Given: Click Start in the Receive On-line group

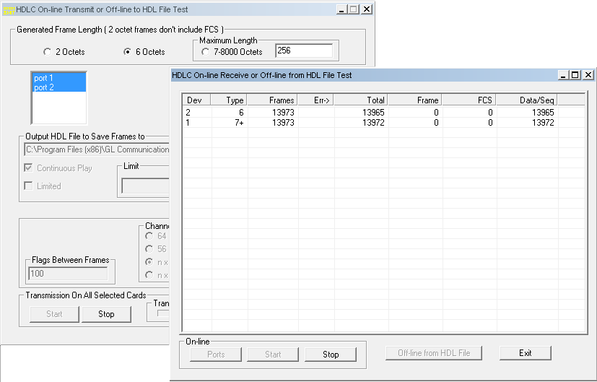Looking at the screenshot, I should 273,354.
